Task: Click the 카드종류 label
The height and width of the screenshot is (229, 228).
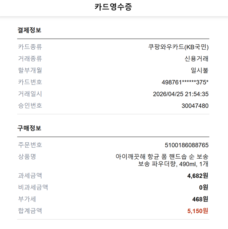Action: click(x=30, y=47)
